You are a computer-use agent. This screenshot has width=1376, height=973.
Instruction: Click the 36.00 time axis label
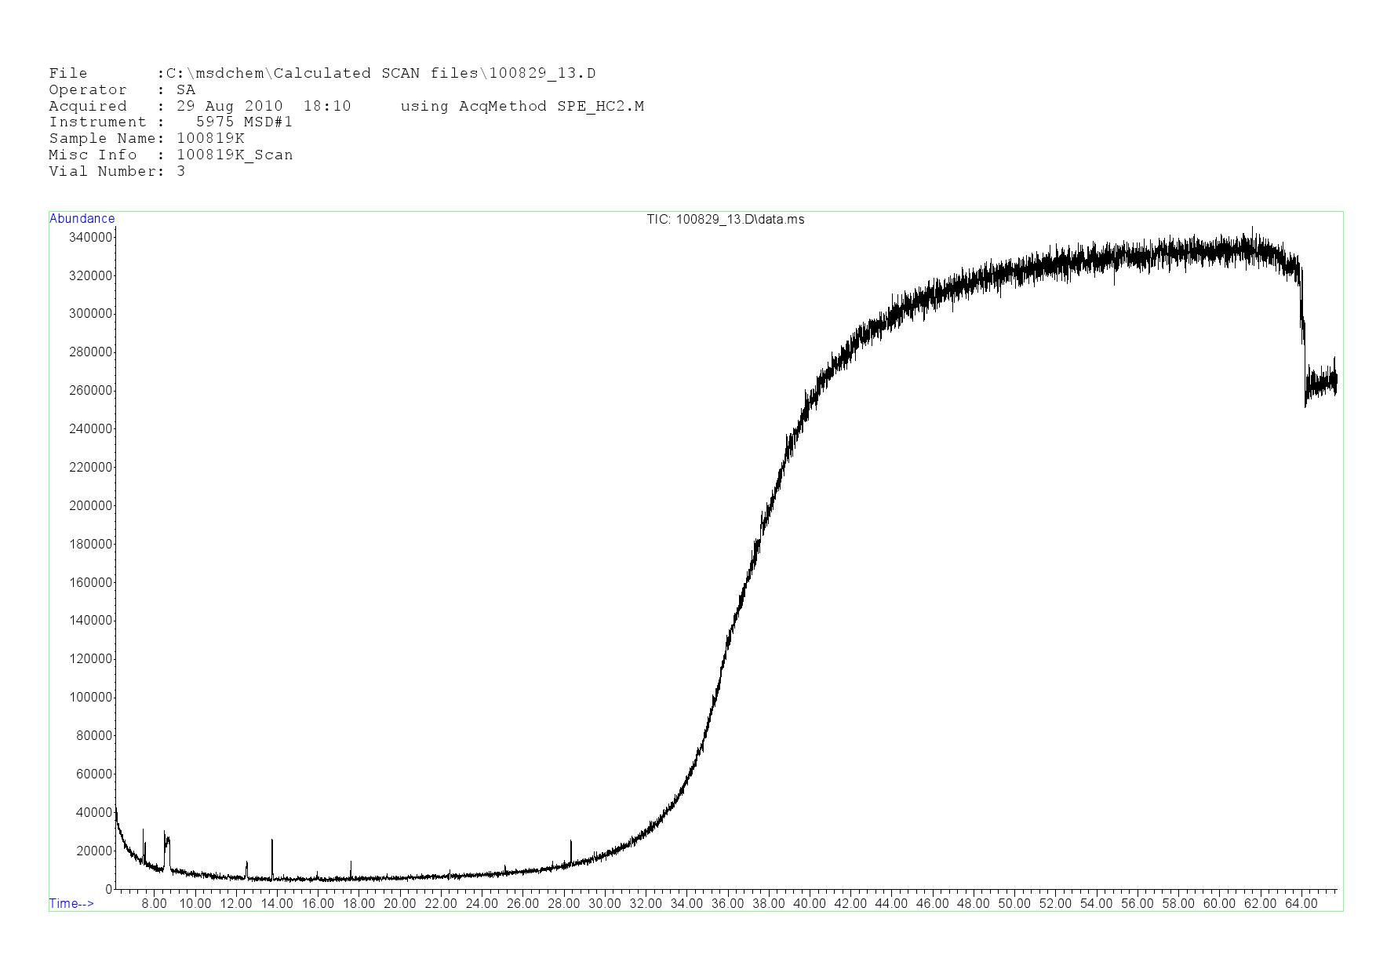pos(727,903)
